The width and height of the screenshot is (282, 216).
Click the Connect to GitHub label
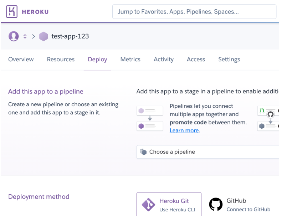[x=248, y=209]
